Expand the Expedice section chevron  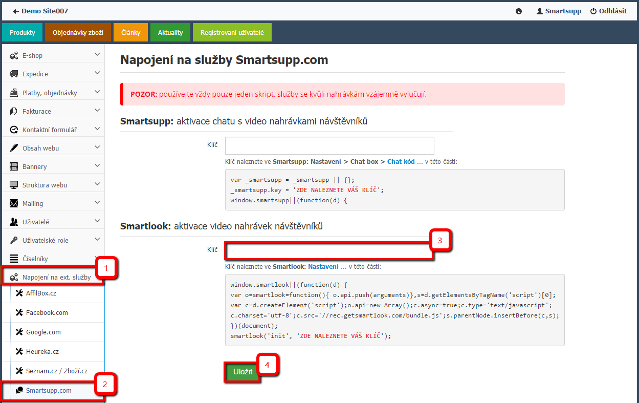coord(97,73)
